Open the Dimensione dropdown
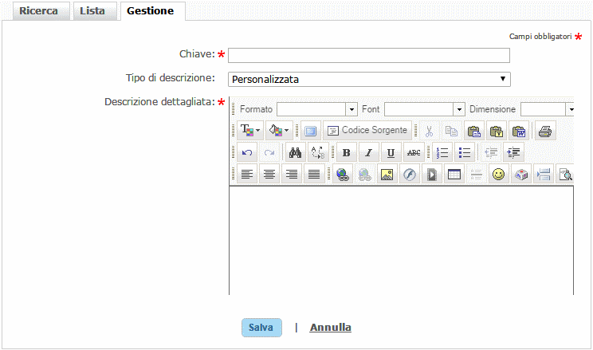 pos(548,109)
